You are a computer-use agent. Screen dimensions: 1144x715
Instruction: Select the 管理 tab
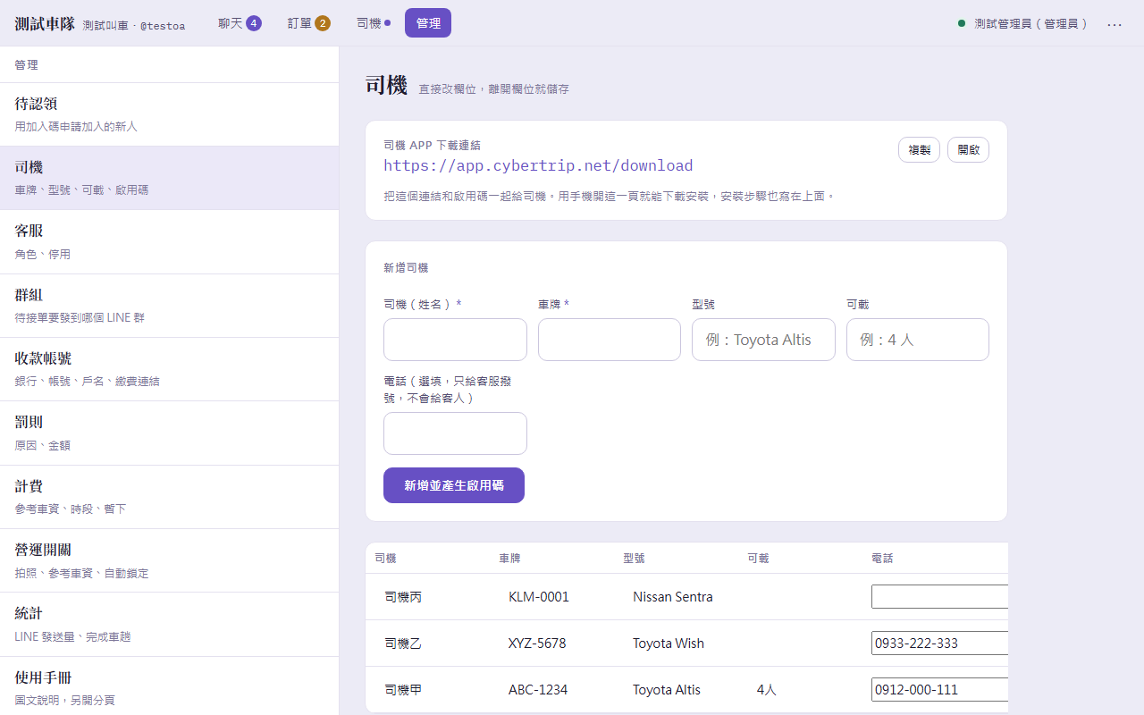point(428,23)
